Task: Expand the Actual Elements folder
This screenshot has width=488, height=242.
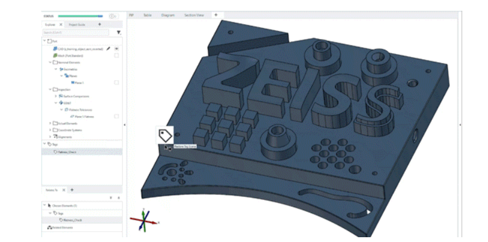Action: (x=50, y=123)
